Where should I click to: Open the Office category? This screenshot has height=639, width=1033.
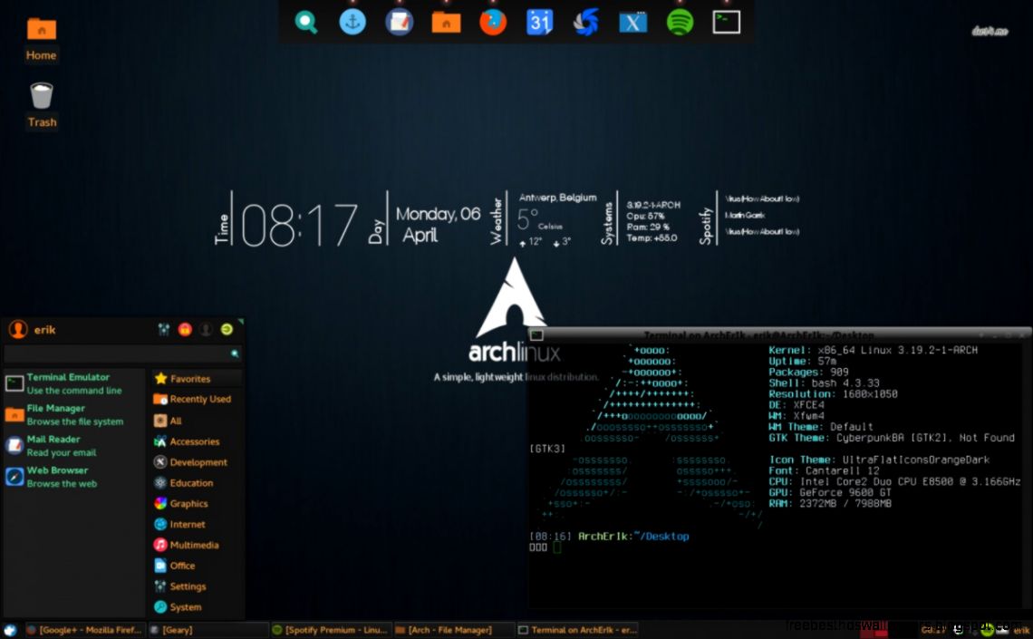point(197,566)
